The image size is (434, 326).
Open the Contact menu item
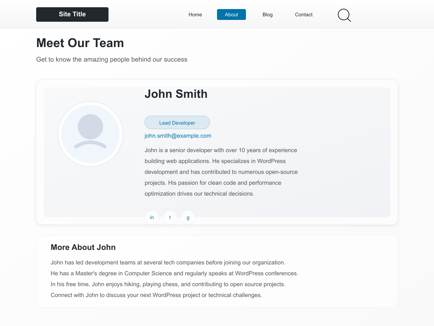click(x=304, y=14)
